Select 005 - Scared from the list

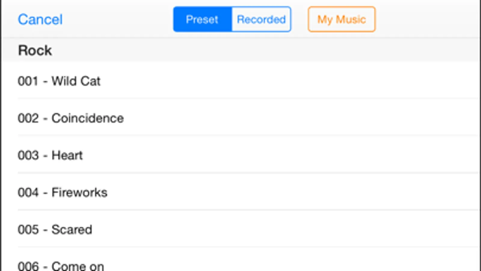pyautogui.click(x=55, y=229)
